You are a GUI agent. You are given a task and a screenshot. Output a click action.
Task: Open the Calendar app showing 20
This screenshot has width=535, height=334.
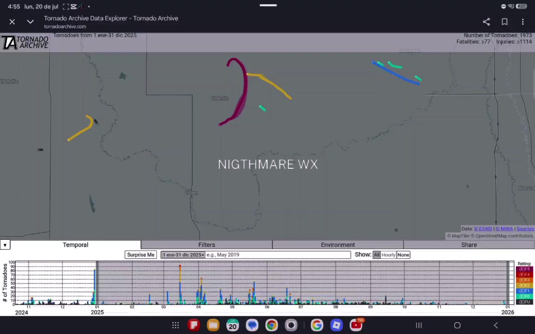[233, 325]
